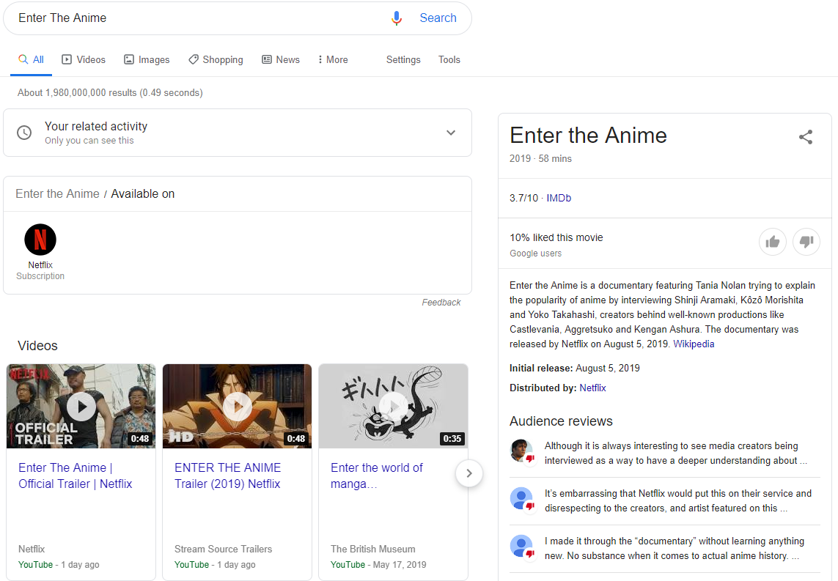
Task: Click Enter the Anime breadcrumb text
Action: (x=57, y=194)
